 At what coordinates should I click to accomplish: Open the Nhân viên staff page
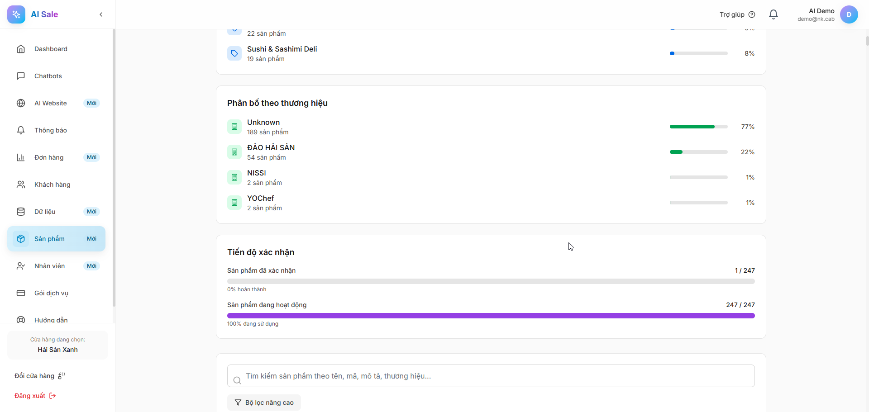tap(49, 266)
